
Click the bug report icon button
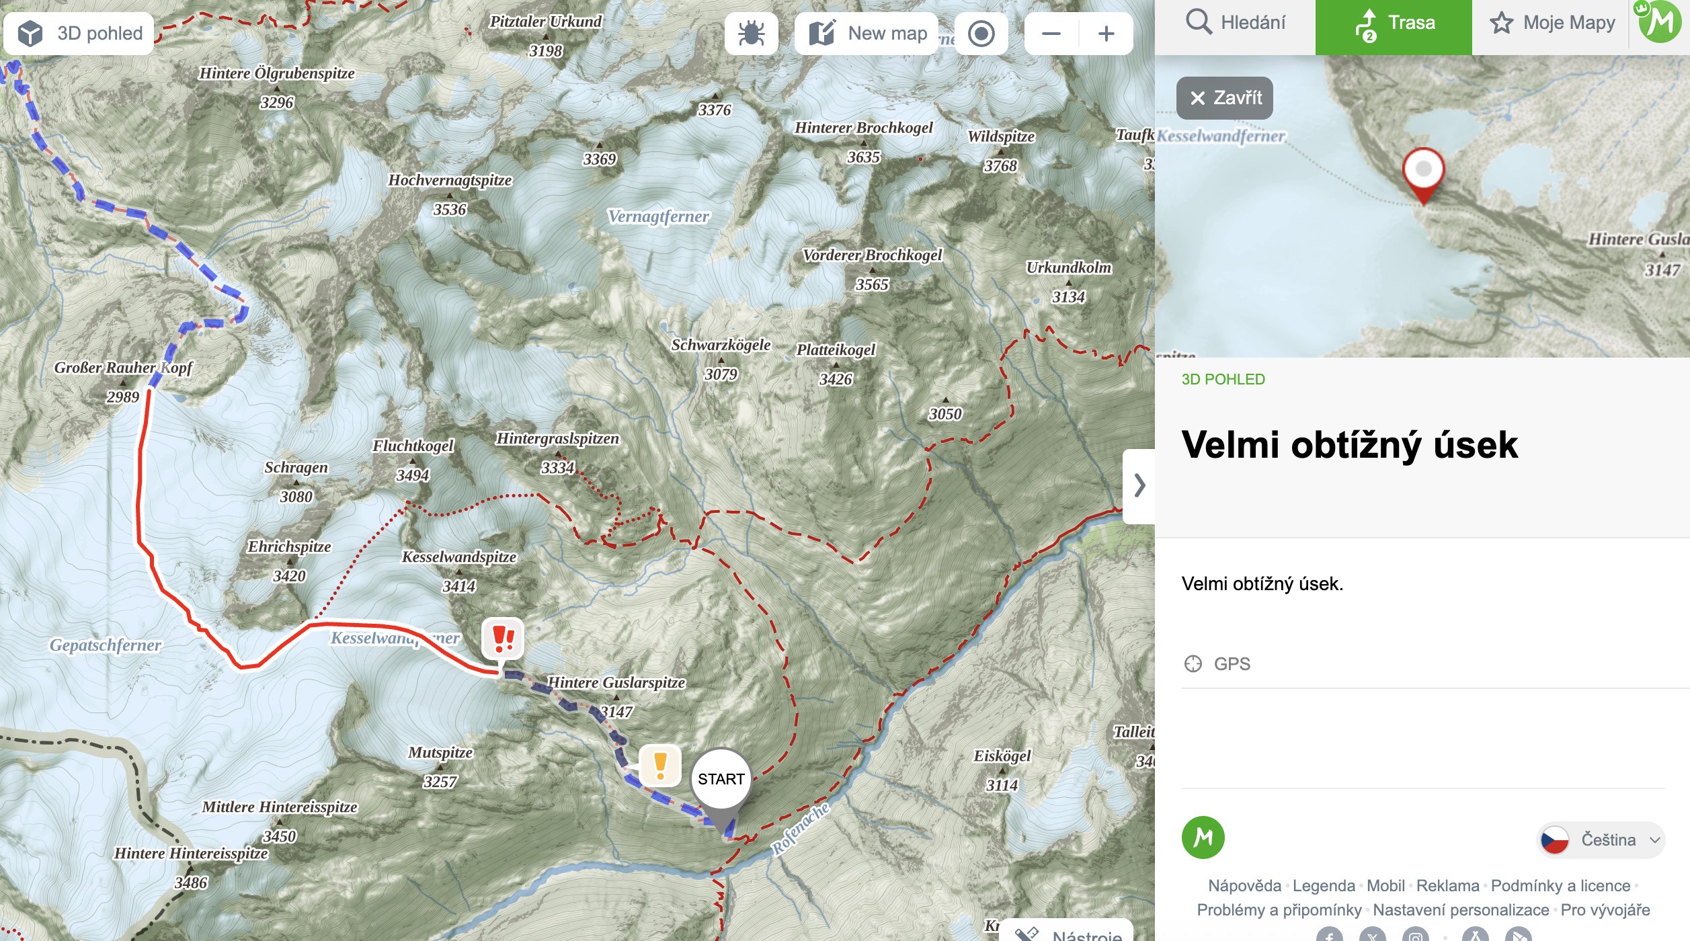coord(751,33)
